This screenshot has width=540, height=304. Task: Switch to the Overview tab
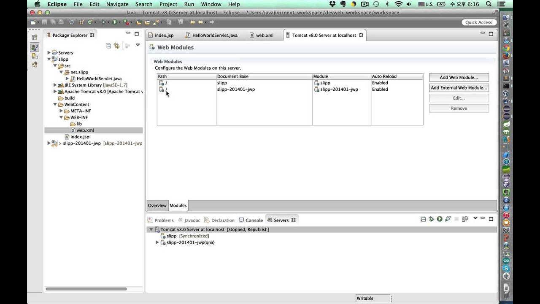click(x=157, y=206)
